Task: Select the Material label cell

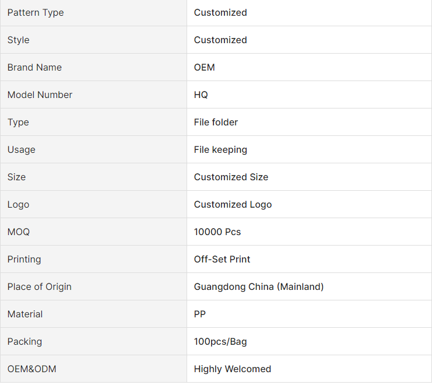Action: click(25, 314)
